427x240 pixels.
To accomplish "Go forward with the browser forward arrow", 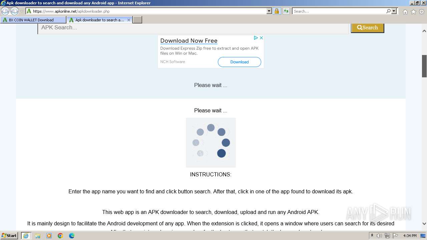I will [14, 11].
